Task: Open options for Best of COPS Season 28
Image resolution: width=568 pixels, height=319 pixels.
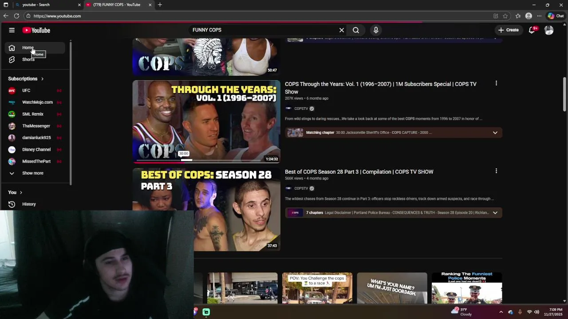Action: [496, 171]
